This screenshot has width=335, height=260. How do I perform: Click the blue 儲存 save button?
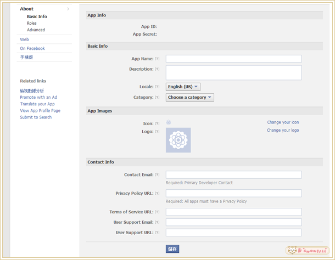pyautogui.click(x=172, y=249)
